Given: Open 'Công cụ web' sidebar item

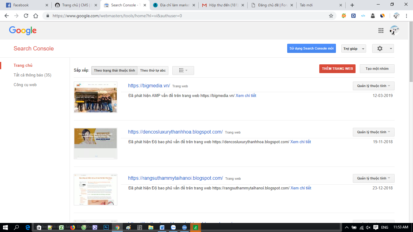Looking at the screenshot, I should 25,85.
